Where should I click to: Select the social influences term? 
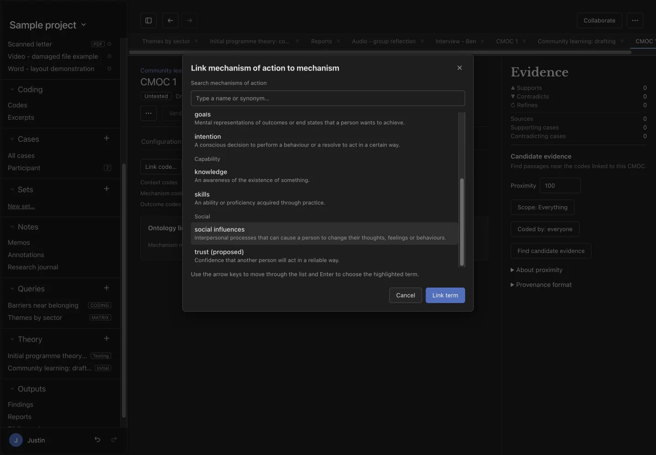[x=325, y=233]
